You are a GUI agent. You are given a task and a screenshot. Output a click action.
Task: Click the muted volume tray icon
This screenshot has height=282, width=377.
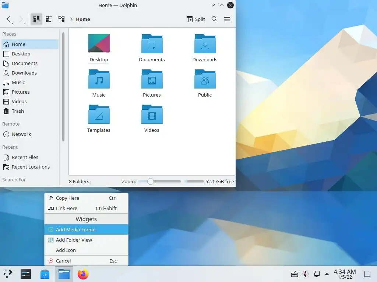[x=306, y=274]
